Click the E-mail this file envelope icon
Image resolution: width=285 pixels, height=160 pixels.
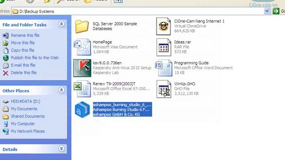(6, 65)
